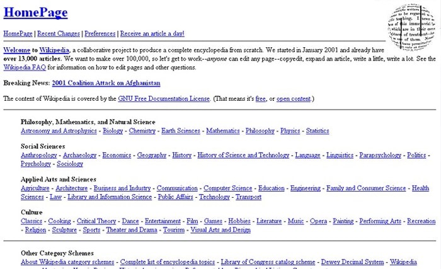Screen dimensions: 441x269
Task: Go to Communication topic
Action: coord(177,188)
